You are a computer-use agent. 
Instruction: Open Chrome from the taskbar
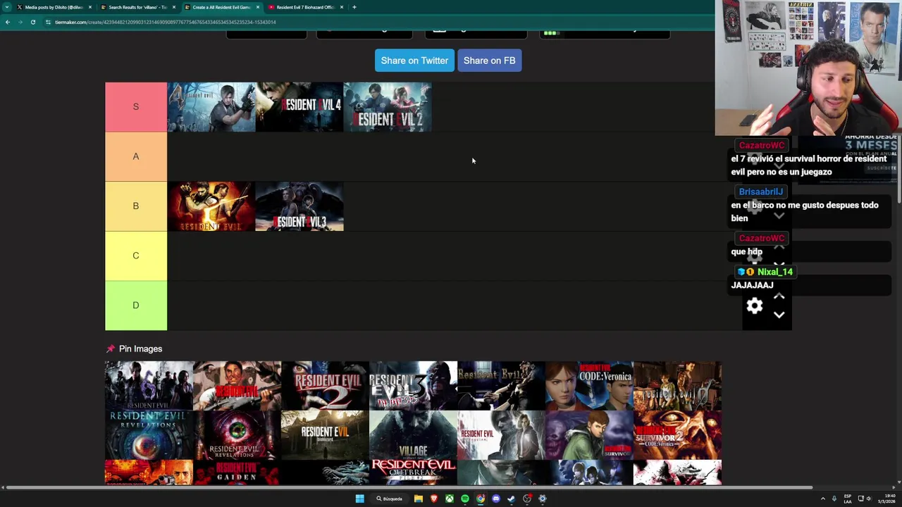click(481, 499)
